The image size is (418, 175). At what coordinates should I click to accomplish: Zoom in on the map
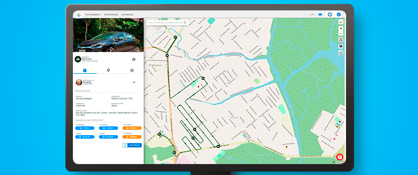(341, 28)
